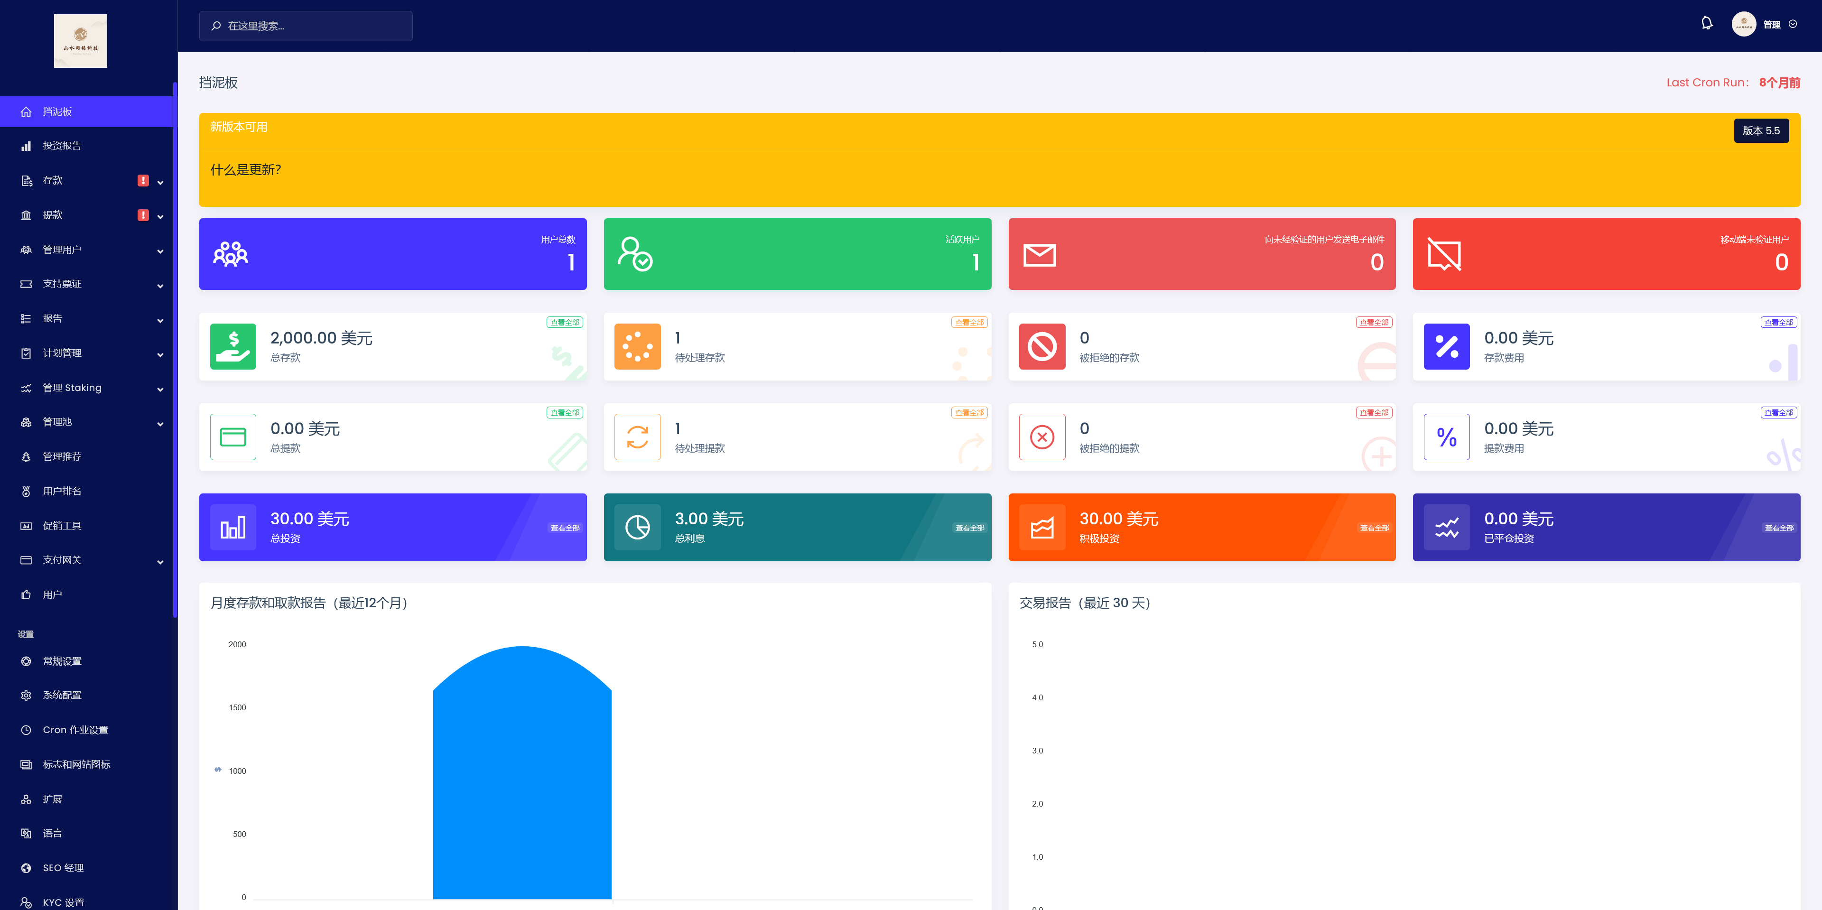
Task: Click the pending withdrawal refresh arrows icon
Action: click(x=637, y=437)
